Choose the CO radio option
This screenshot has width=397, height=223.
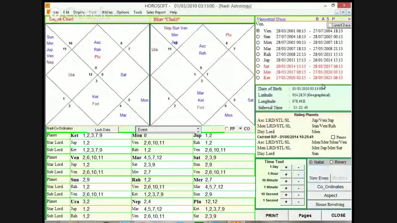click(x=241, y=129)
